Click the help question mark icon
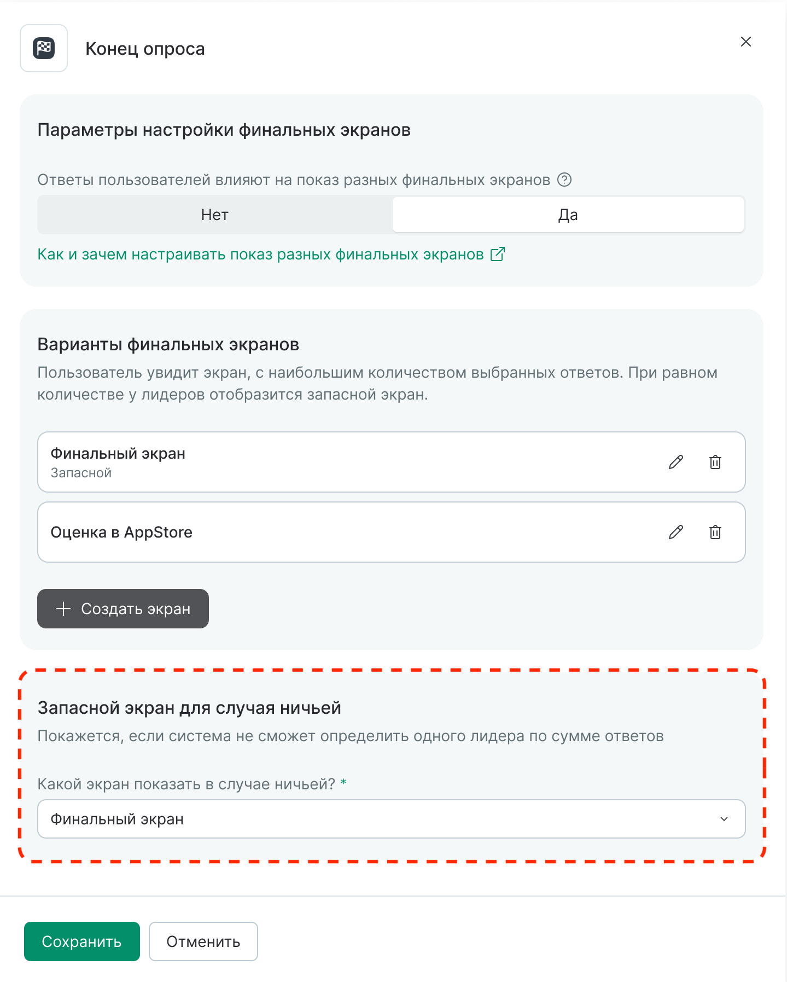 click(x=564, y=180)
